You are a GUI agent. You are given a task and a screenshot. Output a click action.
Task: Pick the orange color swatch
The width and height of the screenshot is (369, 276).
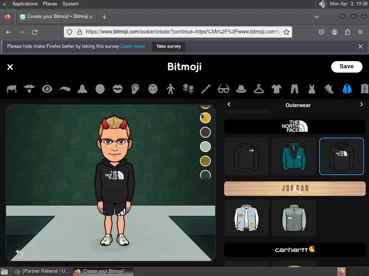click(x=205, y=118)
